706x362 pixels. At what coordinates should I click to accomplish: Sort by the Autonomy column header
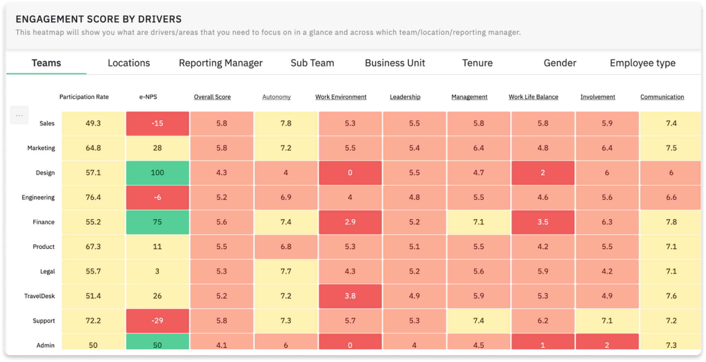tap(276, 97)
